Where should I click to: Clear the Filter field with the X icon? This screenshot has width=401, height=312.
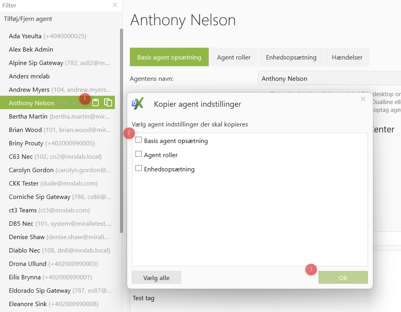[115, 5]
